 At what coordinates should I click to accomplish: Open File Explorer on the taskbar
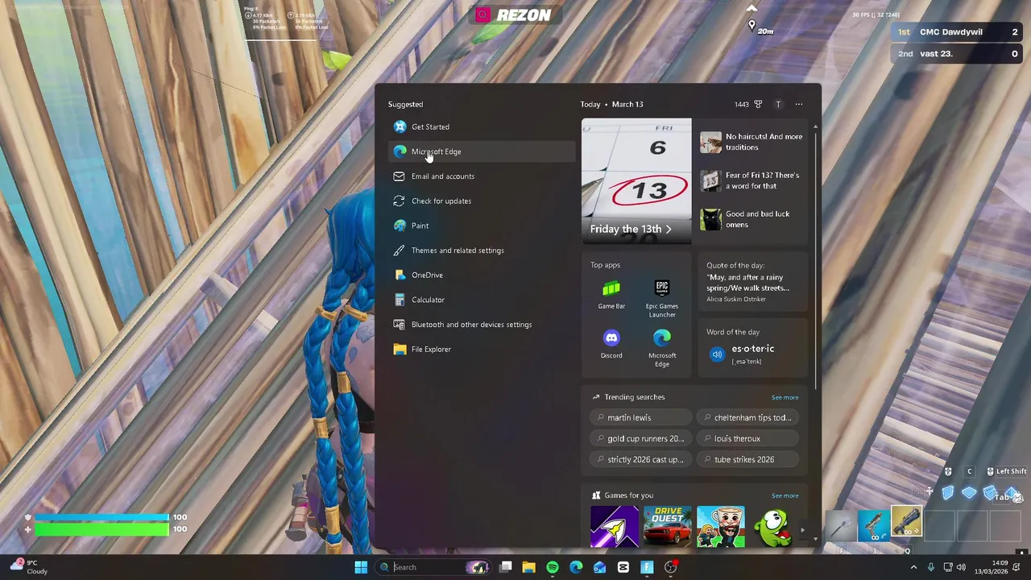(528, 567)
